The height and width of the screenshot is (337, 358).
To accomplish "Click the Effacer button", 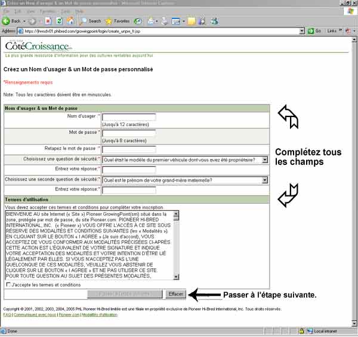I will click(x=175, y=294).
